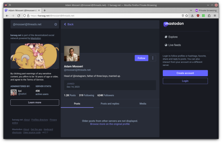
Task: Expand the list all tabs dropdown
Action: 191,10
